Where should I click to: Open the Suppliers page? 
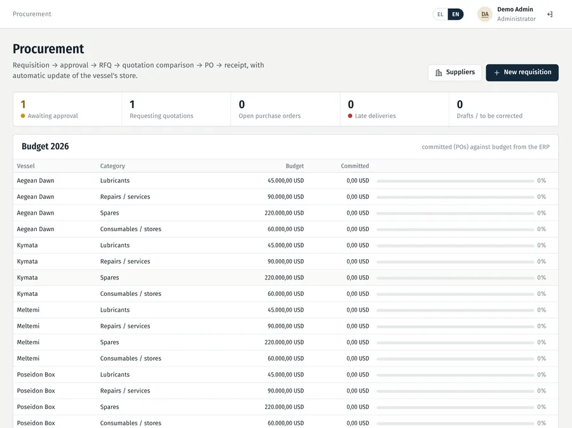coord(454,72)
